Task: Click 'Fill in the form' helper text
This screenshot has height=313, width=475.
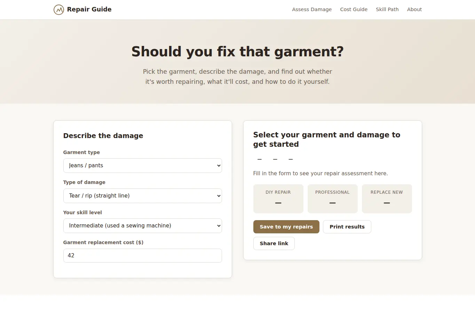Action: pyautogui.click(x=320, y=173)
